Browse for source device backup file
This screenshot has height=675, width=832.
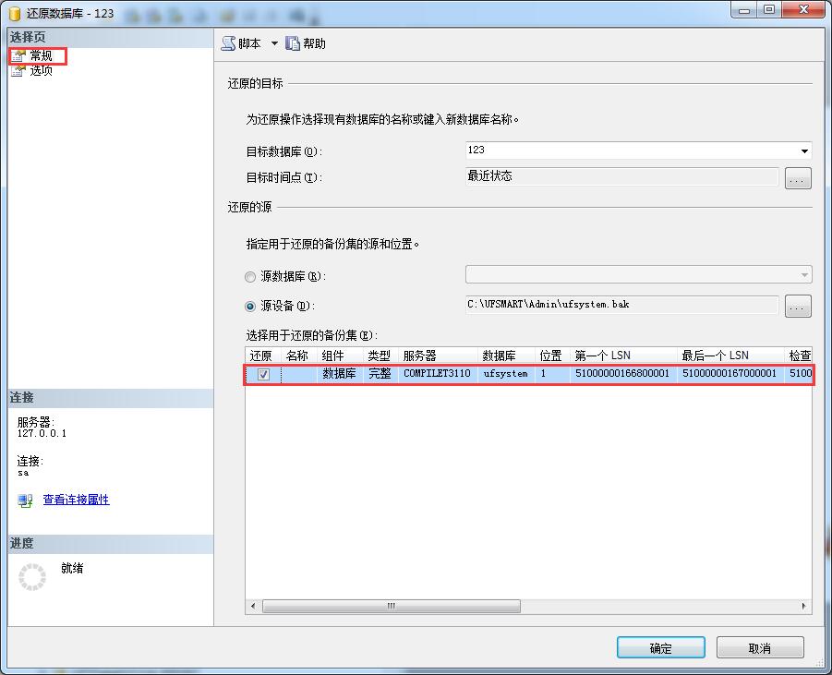[x=798, y=307]
